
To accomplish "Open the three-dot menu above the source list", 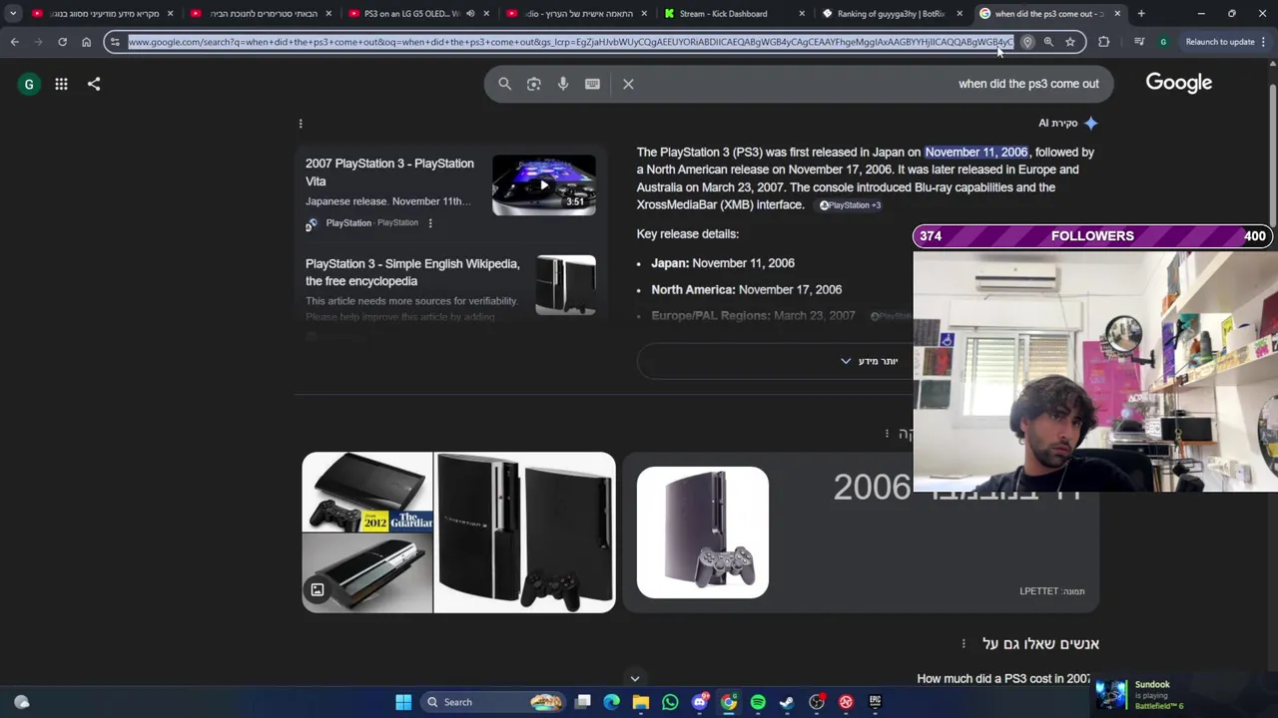I will pos(301,124).
